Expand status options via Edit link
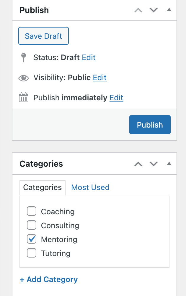The image size is (186, 296). 89,57
